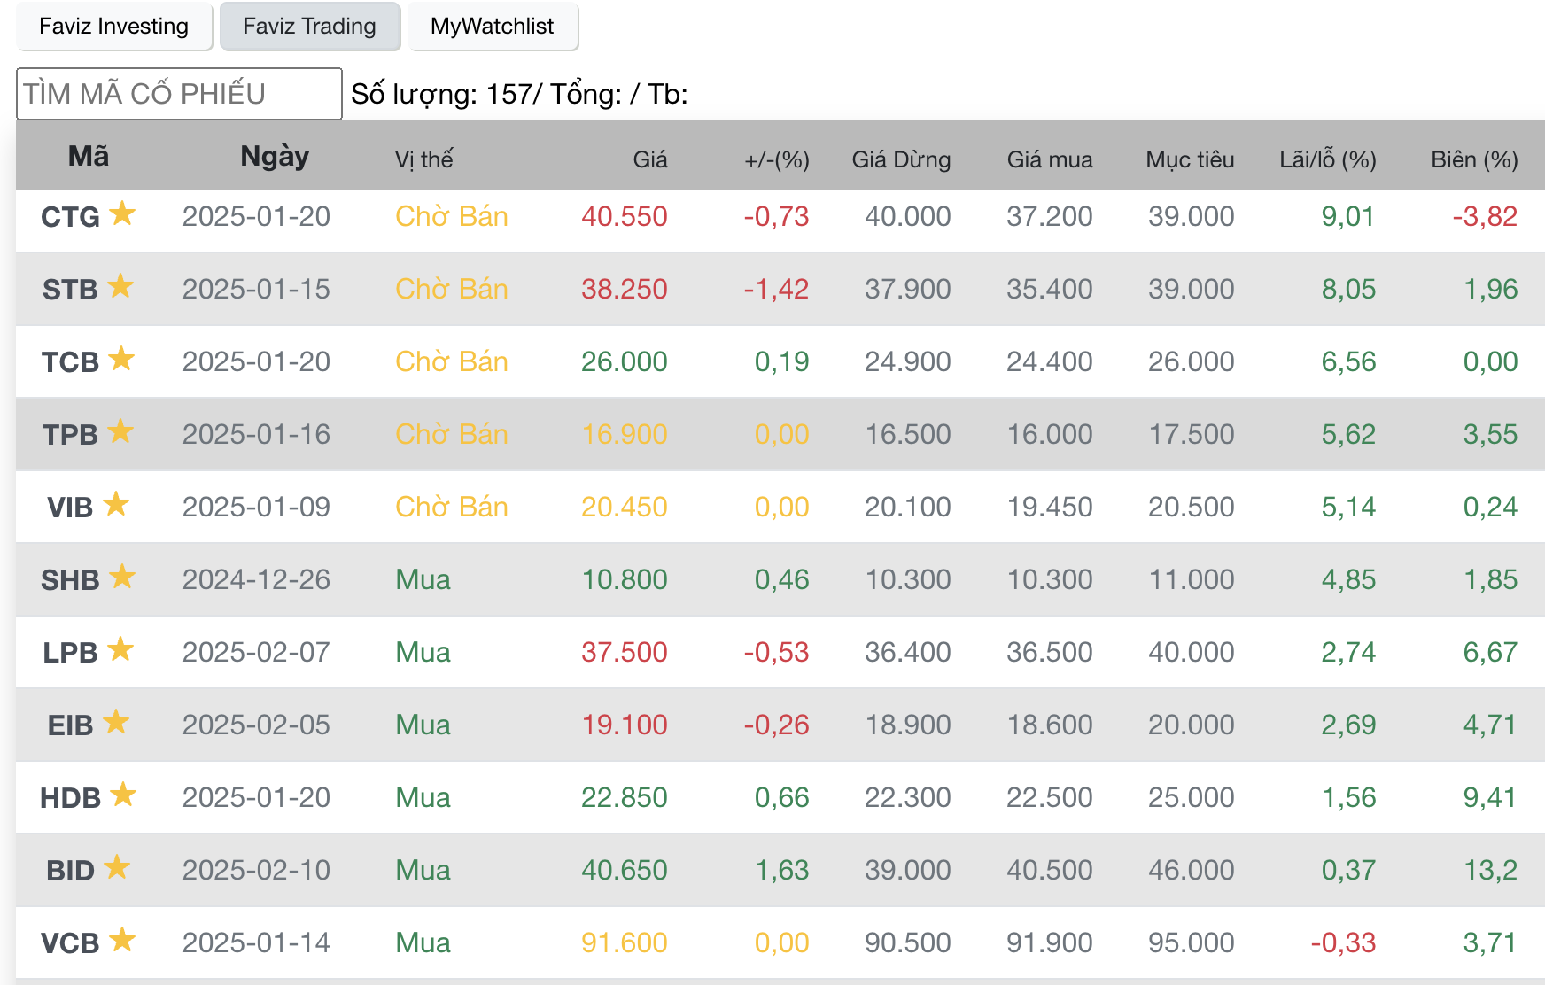This screenshot has height=985, width=1545.
Task: Switch to the Faviz Trading tab
Action: coord(310,27)
